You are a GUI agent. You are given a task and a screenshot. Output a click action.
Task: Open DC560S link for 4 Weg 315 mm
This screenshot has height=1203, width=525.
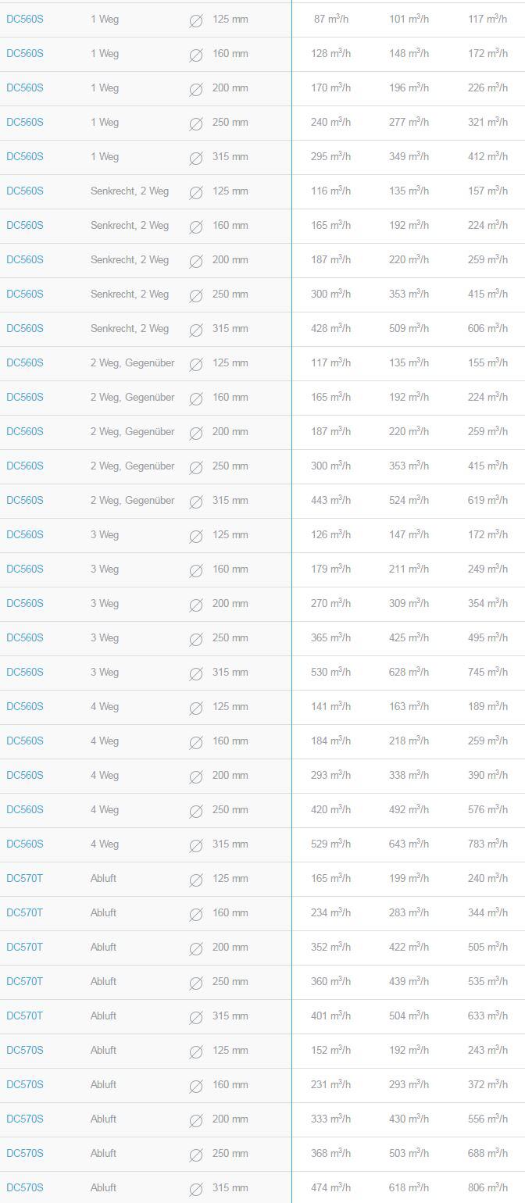(25, 844)
